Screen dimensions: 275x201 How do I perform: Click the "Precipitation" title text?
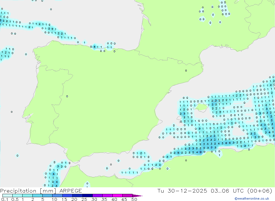tap(18, 191)
